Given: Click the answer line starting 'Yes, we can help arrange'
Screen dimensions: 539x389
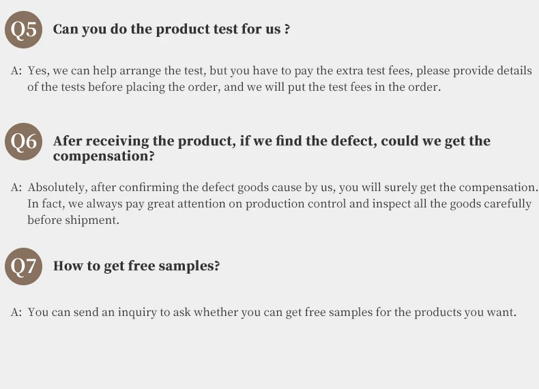Looking at the screenshot, I should 280,71.
